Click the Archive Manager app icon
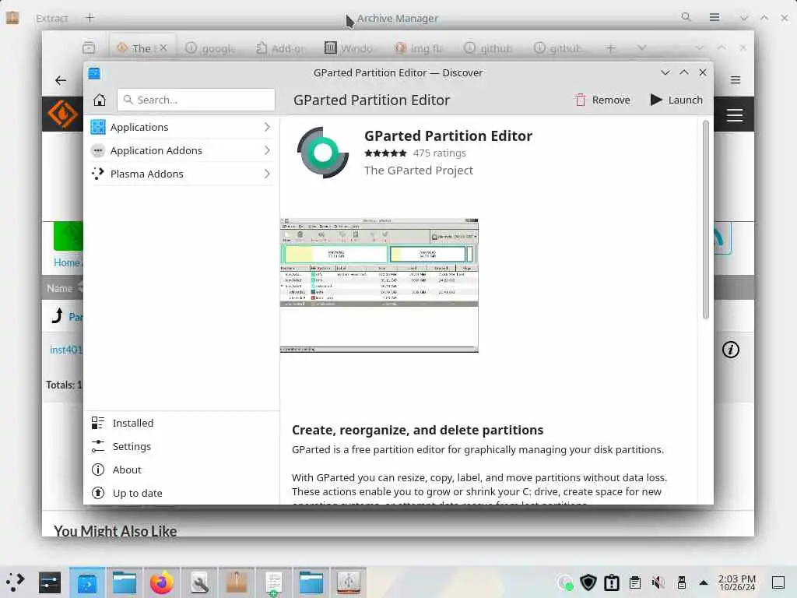Screen dimensions: 797x598 (x=12, y=18)
